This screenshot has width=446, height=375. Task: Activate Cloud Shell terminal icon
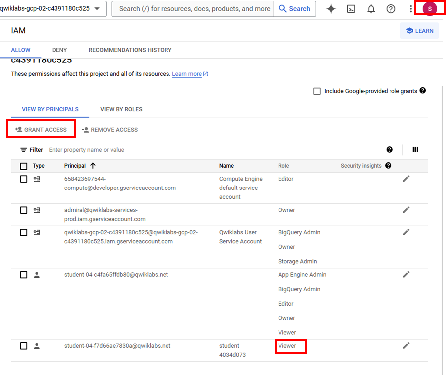[x=351, y=9]
